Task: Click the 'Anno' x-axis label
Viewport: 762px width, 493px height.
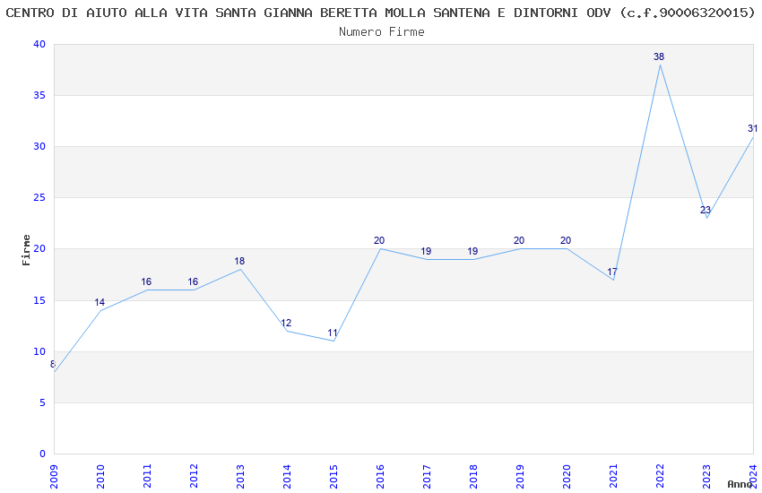Action: coord(740,484)
